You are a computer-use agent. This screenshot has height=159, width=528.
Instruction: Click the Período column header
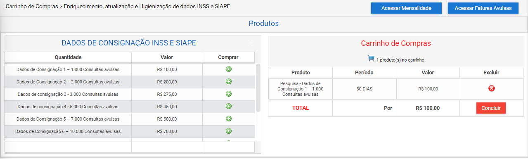(364, 72)
